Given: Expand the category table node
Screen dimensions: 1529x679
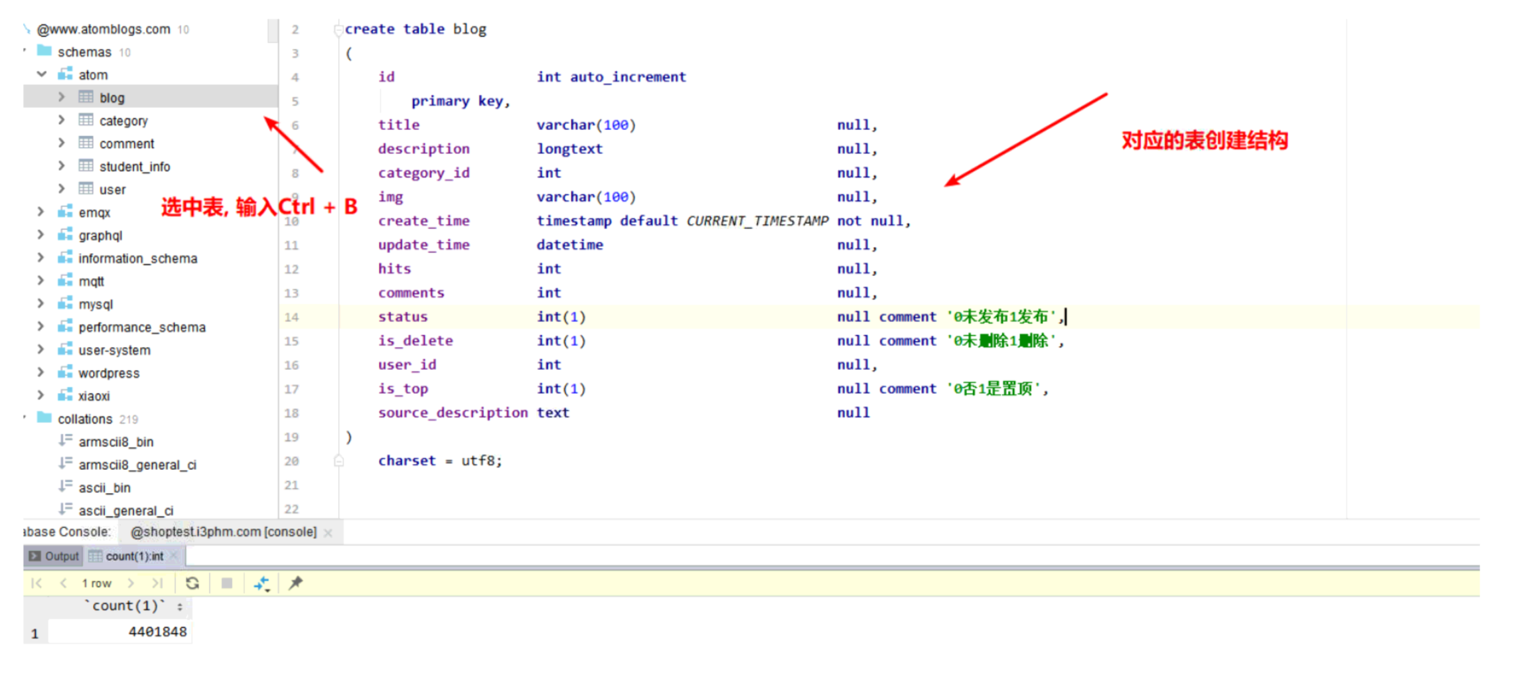Looking at the screenshot, I should [62, 120].
